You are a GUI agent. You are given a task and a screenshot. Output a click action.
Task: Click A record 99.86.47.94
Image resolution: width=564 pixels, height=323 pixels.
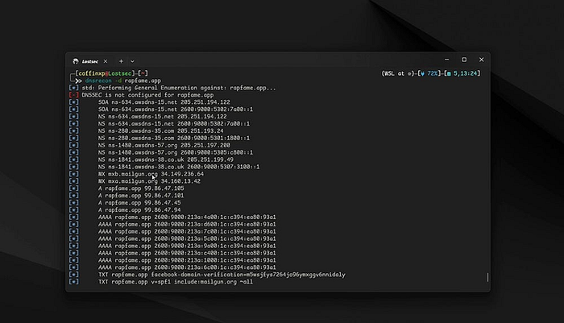click(x=139, y=210)
